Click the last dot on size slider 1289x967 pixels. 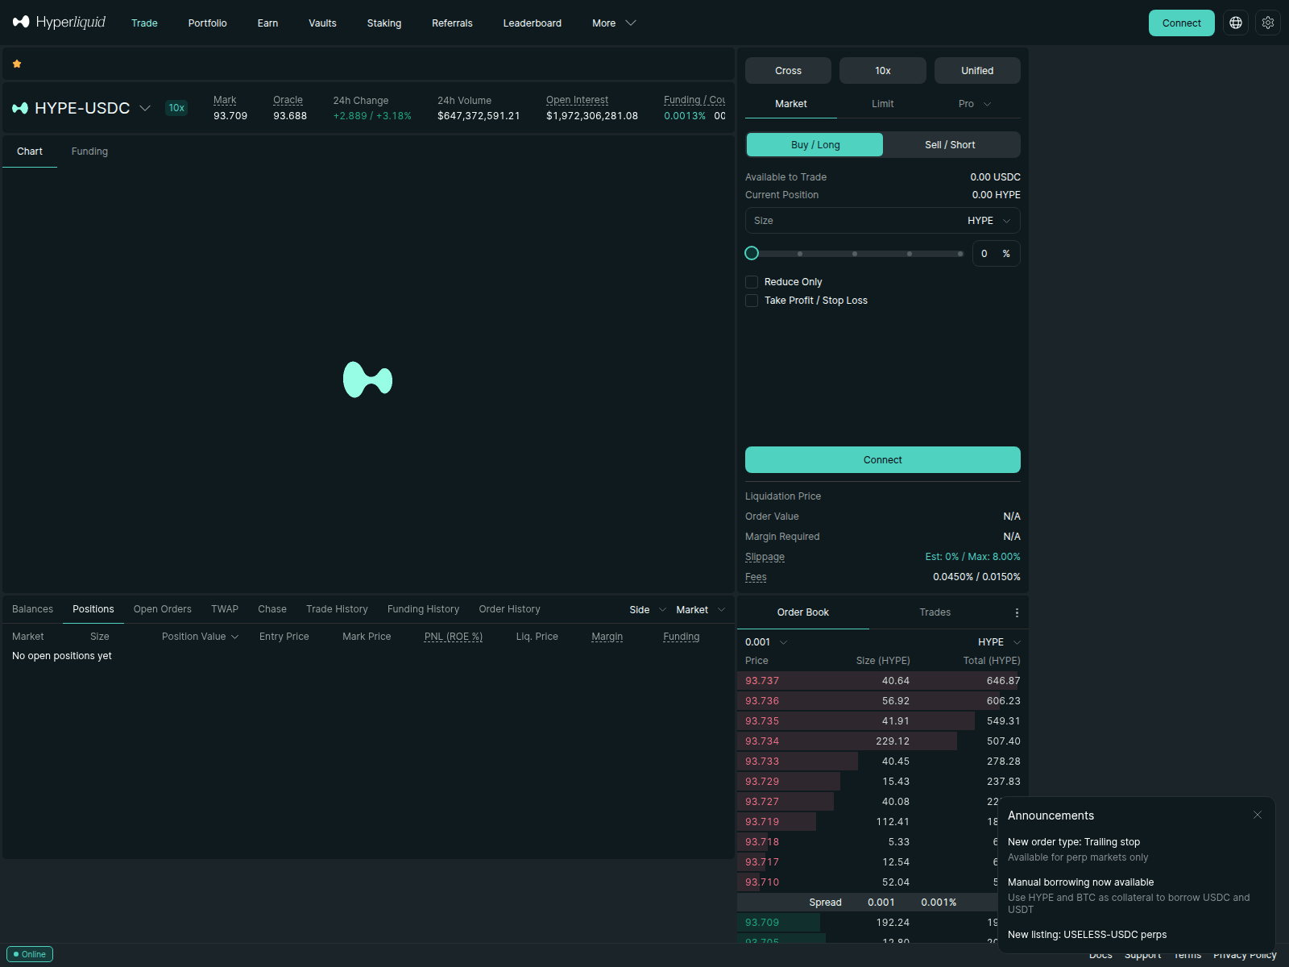click(960, 254)
